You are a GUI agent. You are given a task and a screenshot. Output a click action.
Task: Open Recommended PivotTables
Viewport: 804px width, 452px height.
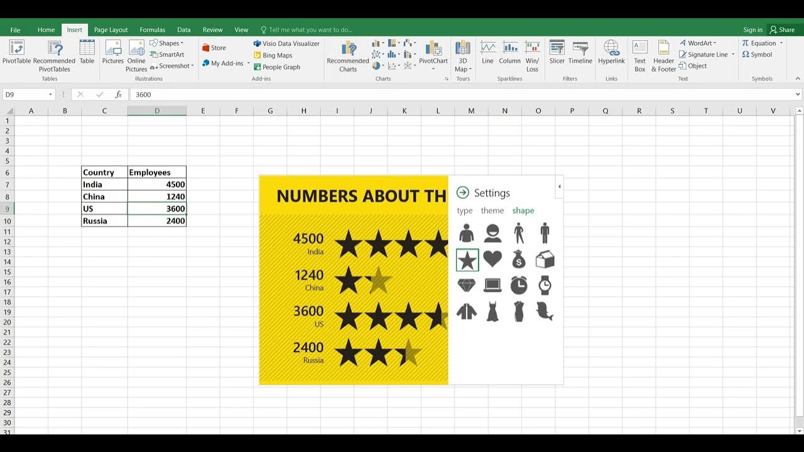coord(55,56)
